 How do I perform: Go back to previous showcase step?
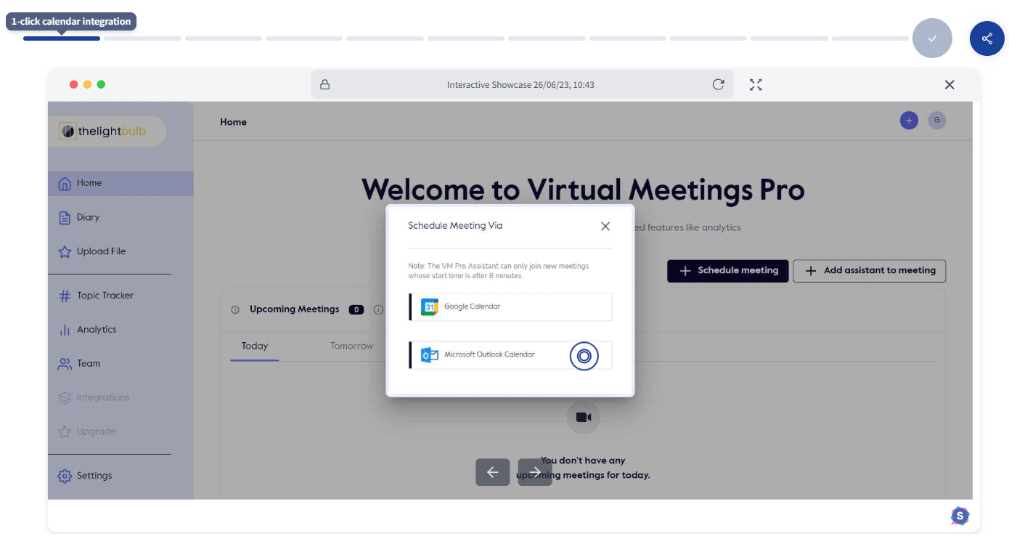[492, 472]
